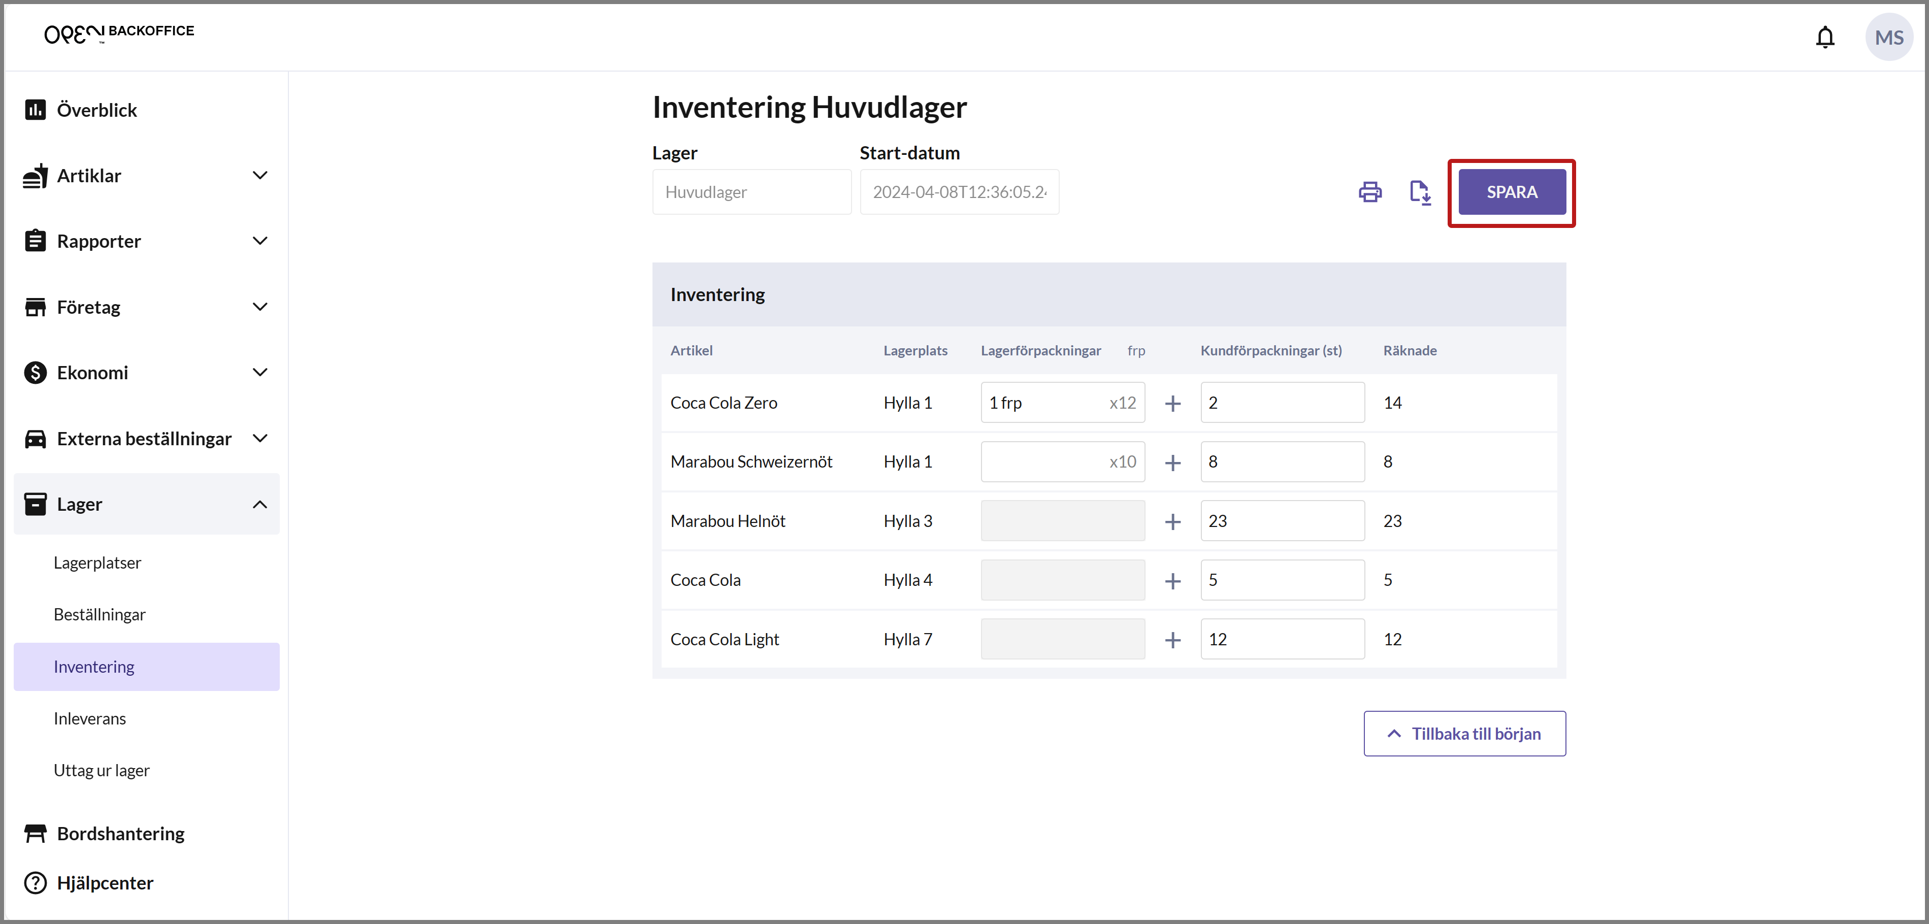Click the Överblick chart icon

tap(35, 110)
